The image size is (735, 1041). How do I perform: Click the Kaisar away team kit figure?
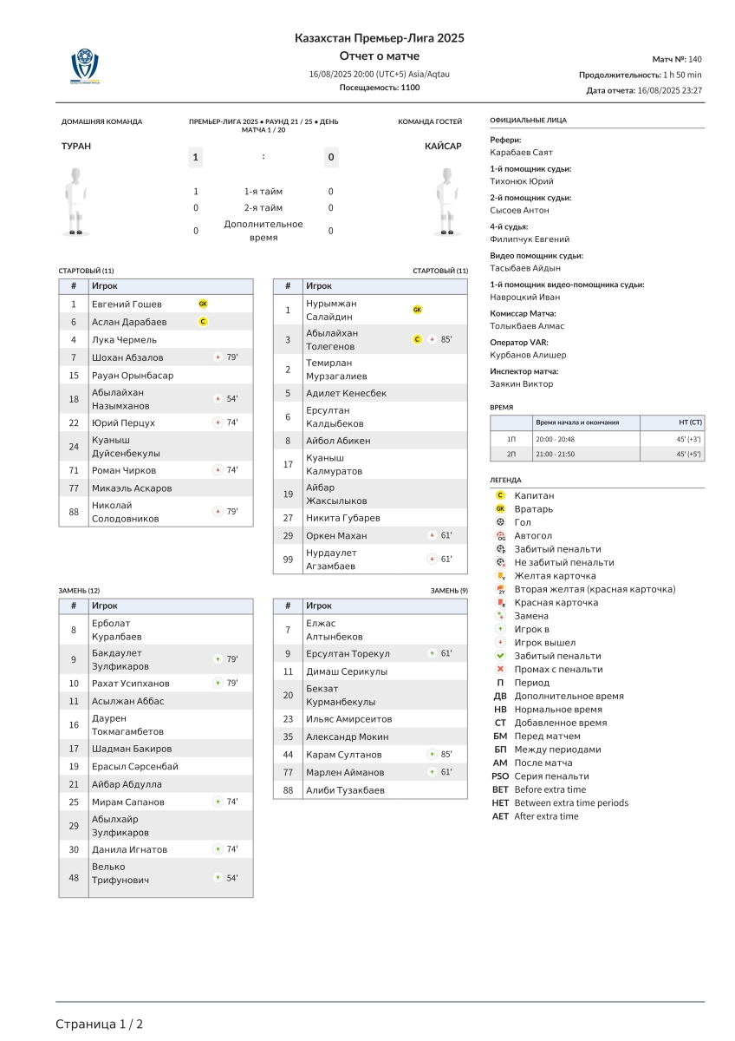(446, 201)
